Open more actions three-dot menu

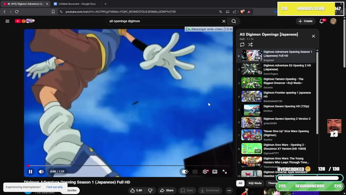(x=229, y=190)
